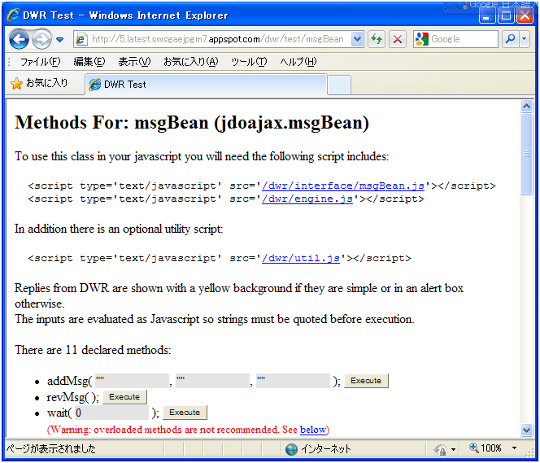The width and height of the screenshot is (540, 463).
Task: Click Execute button for addMsg
Action: 366,381
